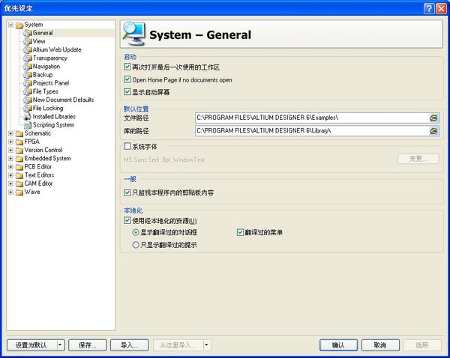This screenshot has height=358, width=450.
Task: Click the Installed Libraries page icon
Action: (28, 117)
